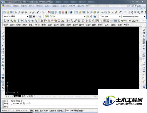Select the Offset modify tool
This screenshot has width=147, height=113.
point(144,39)
